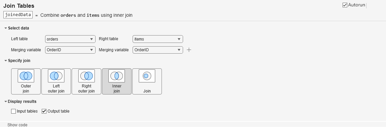Choose the Left outer join icon

(56, 76)
